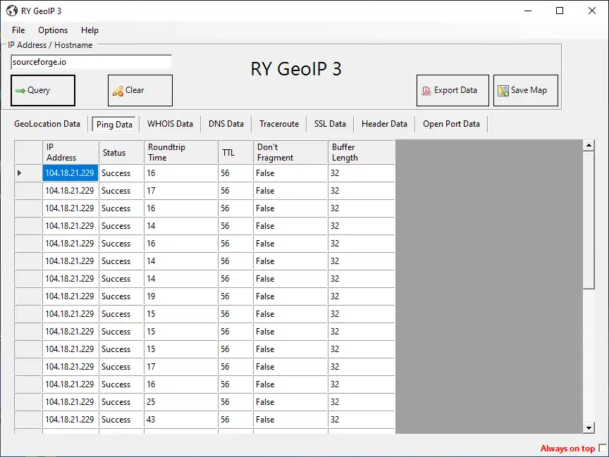Click the IP address in the row with 43
The width and height of the screenshot is (609, 457).
70,420
